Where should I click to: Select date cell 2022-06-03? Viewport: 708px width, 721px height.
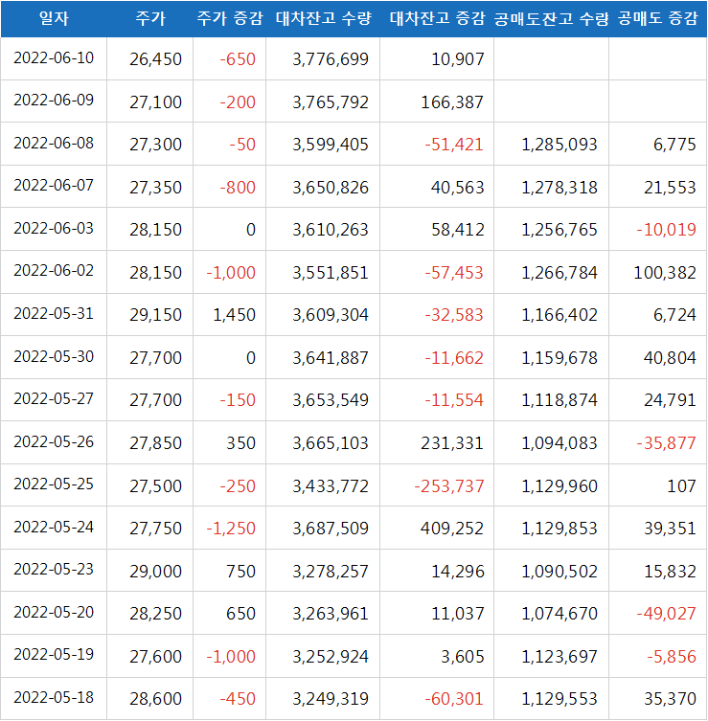pos(54,228)
